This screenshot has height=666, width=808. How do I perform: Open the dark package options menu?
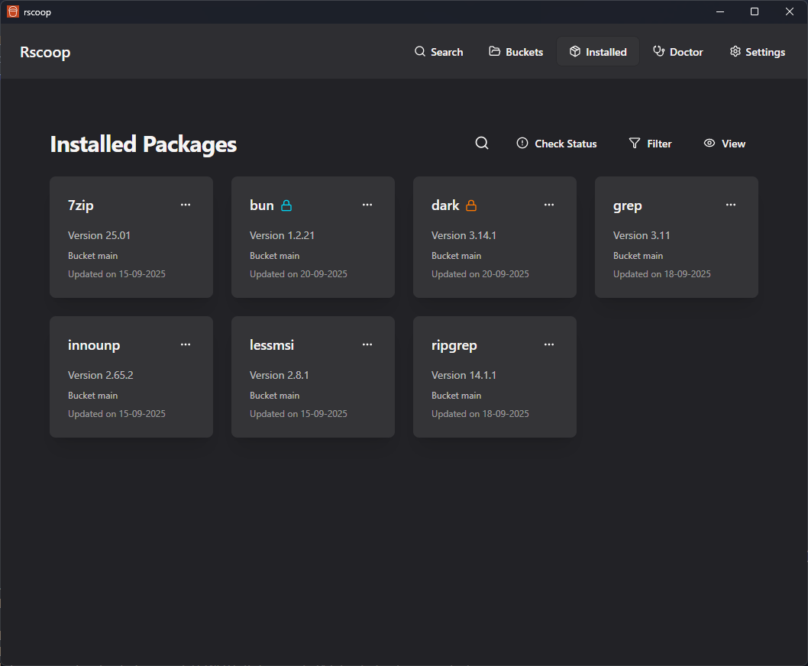[x=549, y=205]
